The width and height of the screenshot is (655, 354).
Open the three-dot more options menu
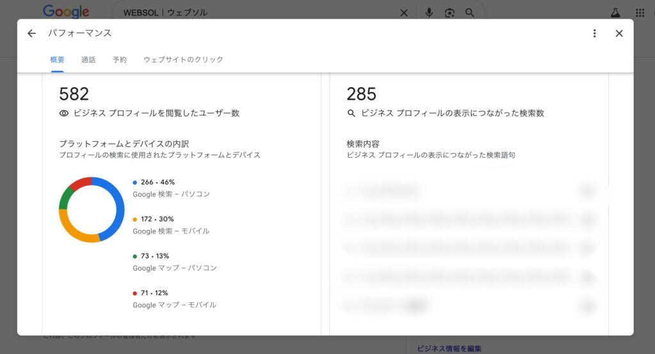tap(594, 33)
